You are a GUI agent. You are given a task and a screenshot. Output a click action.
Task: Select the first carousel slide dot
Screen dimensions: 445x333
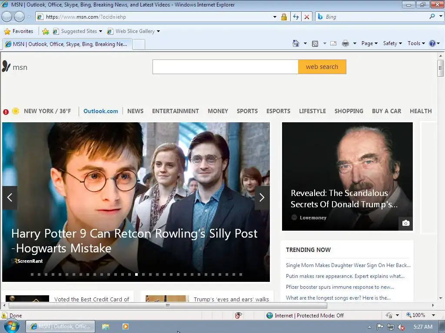point(32,274)
